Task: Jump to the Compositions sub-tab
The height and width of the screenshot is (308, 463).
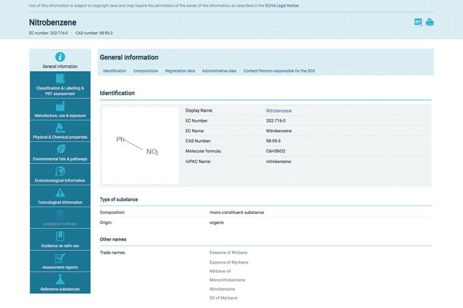Action: pos(145,71)
